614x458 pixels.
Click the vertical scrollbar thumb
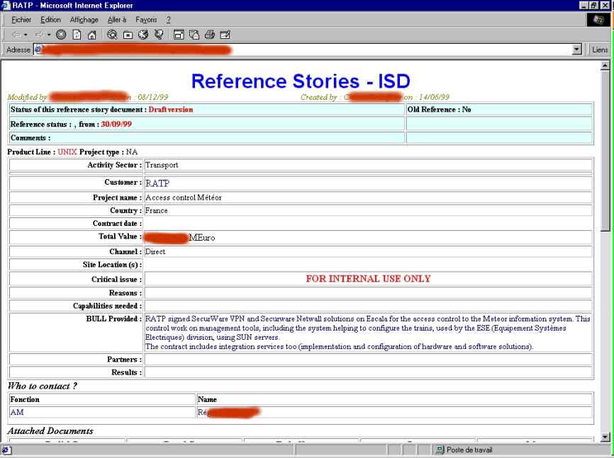(605, 151)
